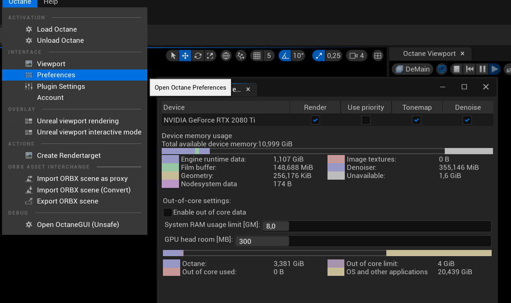
Task: Click System RAM usage limit field
Action: 376,226
